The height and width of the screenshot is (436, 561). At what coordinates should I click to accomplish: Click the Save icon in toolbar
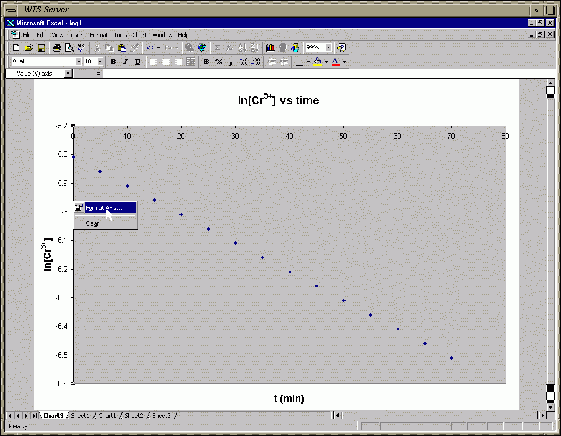pyautogui.click(x=41, y=48)
